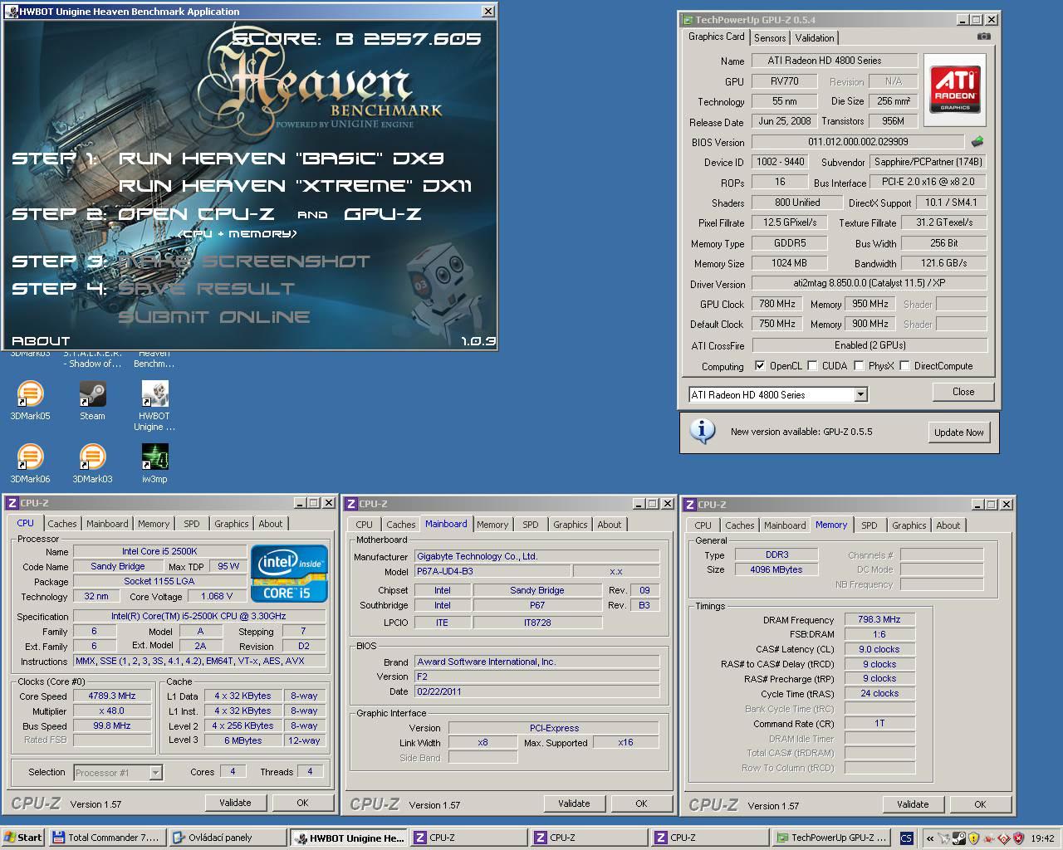
Task: Click OK in the CPU-Z Memory window
Action: [x=980, y=804]
